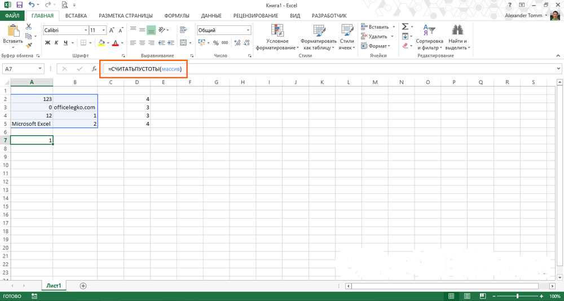Click the insert function fx icon

(x=94, y=69)
